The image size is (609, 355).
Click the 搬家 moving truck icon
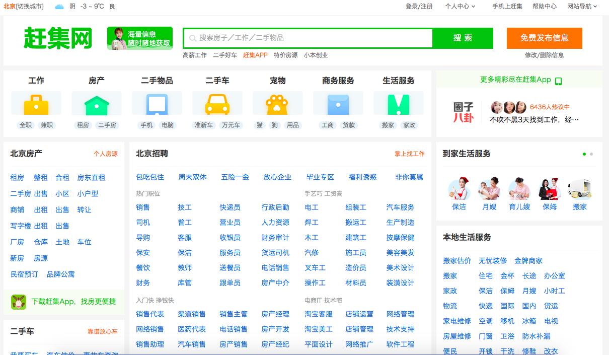coord(580,189)
